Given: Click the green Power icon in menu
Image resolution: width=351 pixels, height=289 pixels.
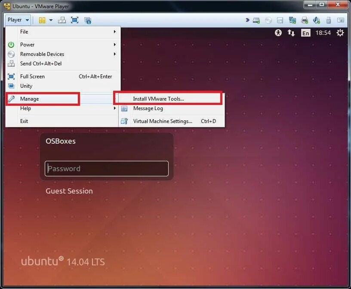Looking at the screenshot, I should [x=11, y=45].
